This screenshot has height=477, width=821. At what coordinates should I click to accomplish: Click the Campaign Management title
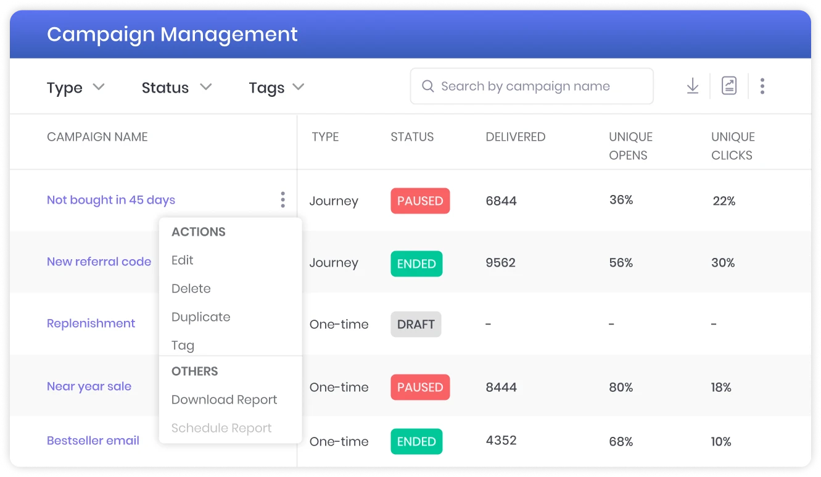(172, 34)
